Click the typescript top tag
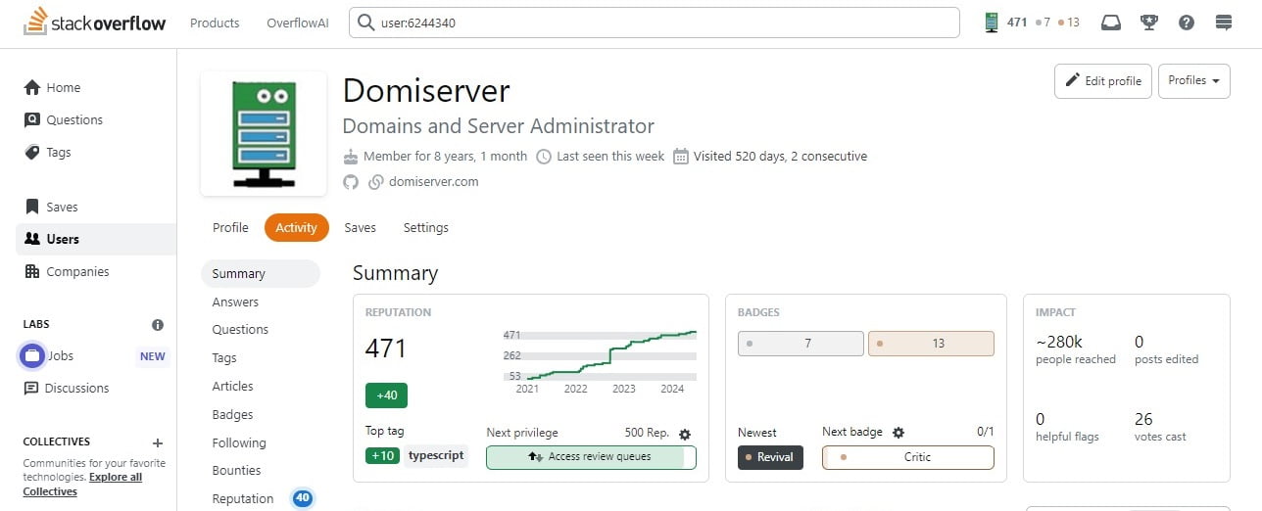 tap(435, 456)
